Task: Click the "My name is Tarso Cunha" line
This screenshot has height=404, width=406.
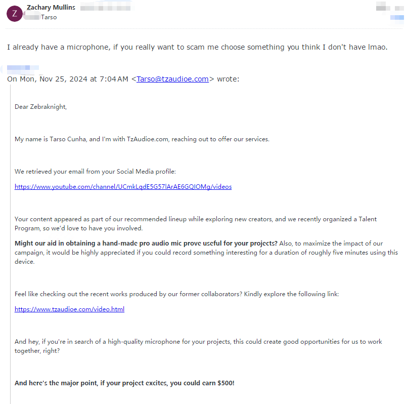Action: pos(142,139)
